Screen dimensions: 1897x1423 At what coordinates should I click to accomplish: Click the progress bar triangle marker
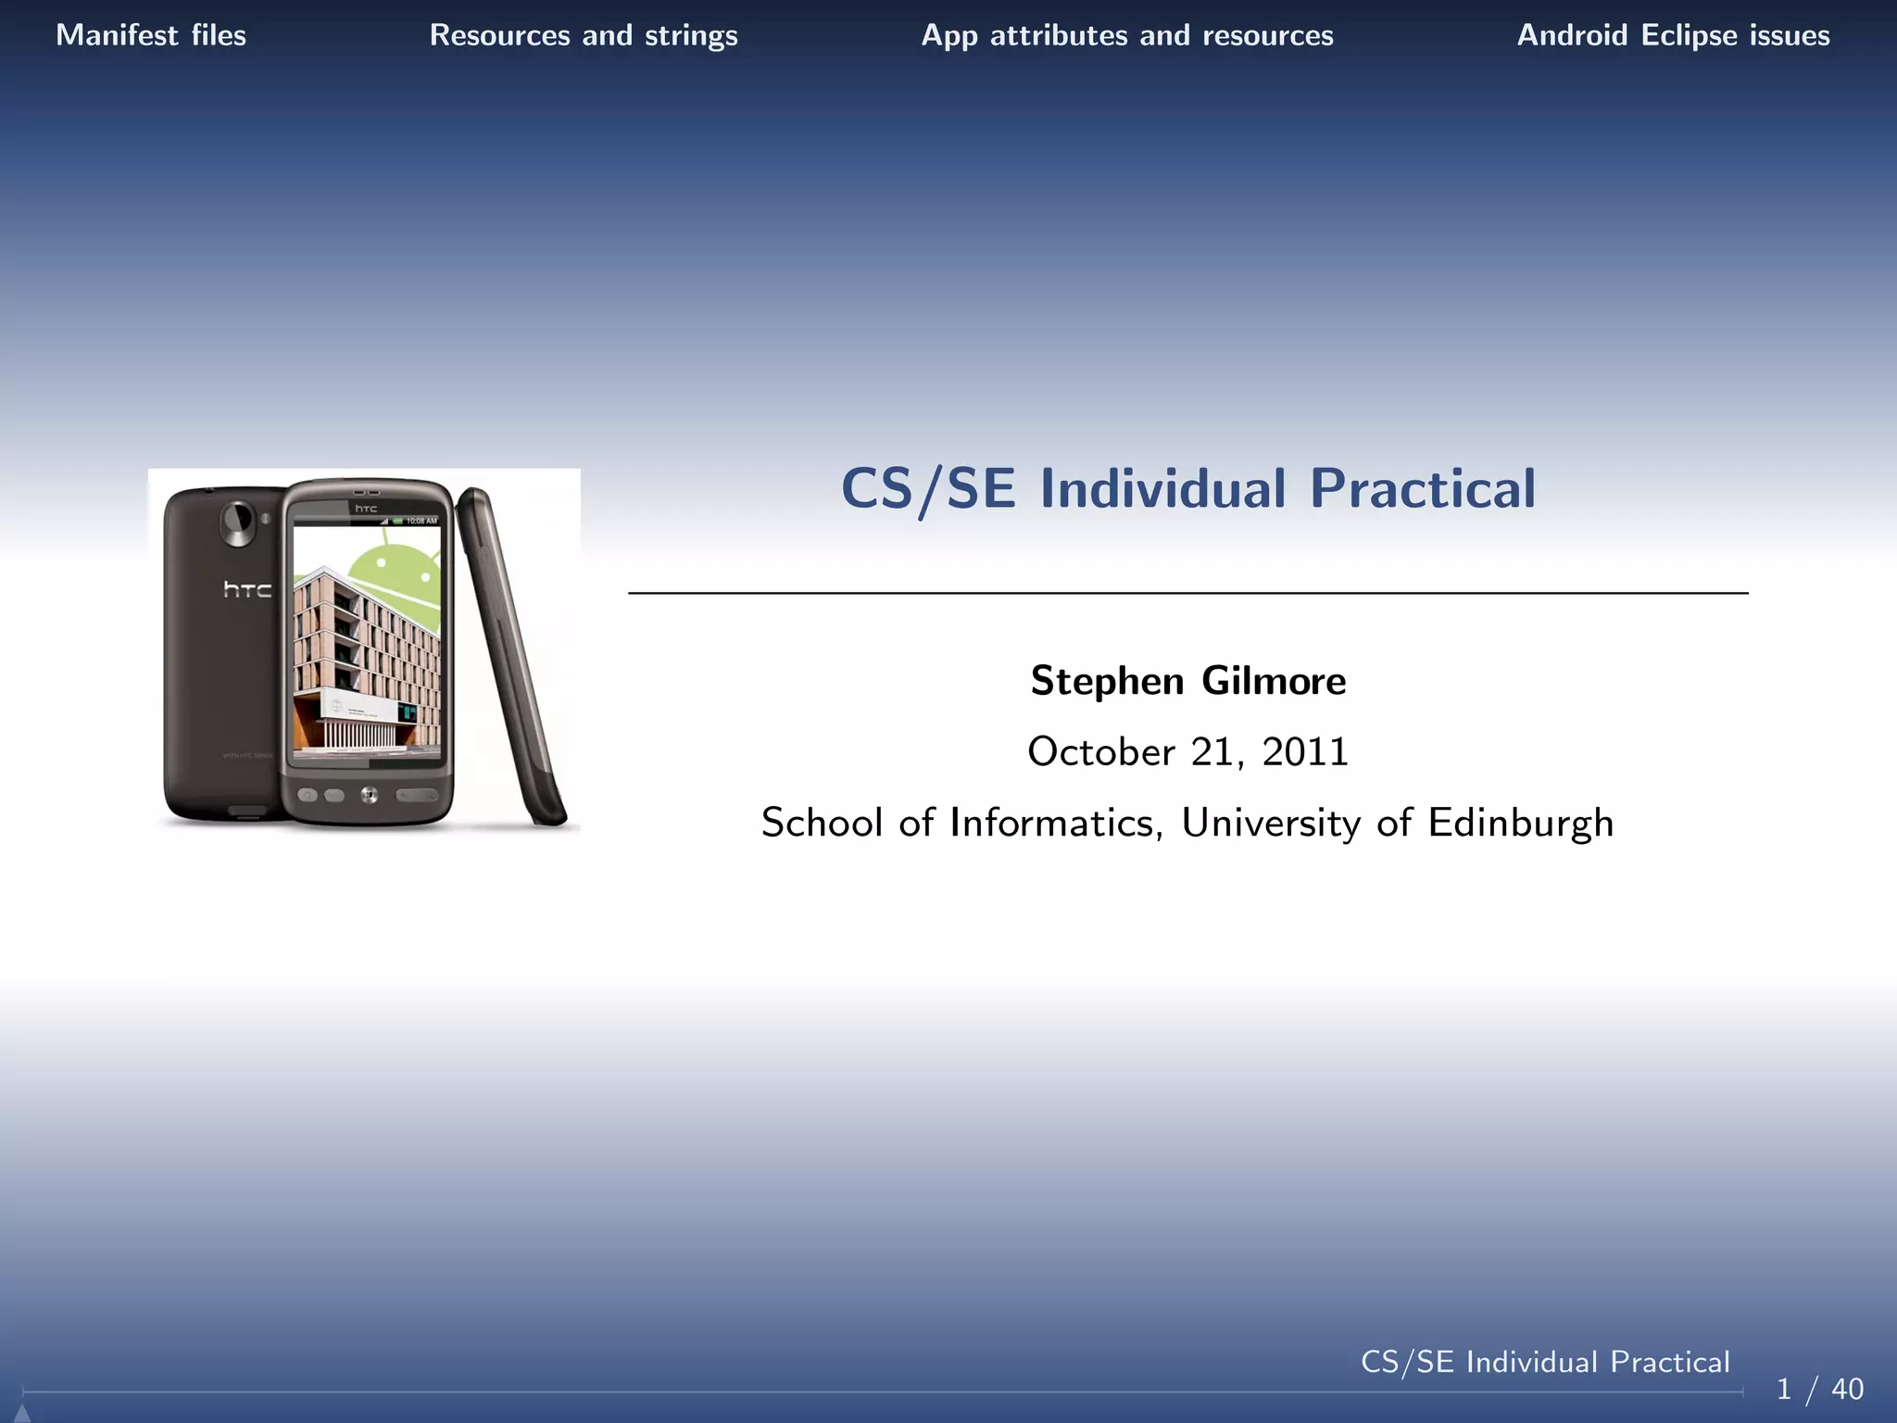click(x=22, y=1412)
